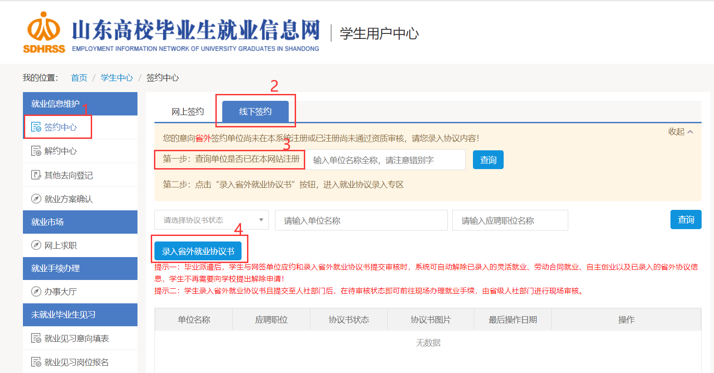714x373 pixels.
Task: Click the SDHRSS site logo
Action: click(44, 32)
